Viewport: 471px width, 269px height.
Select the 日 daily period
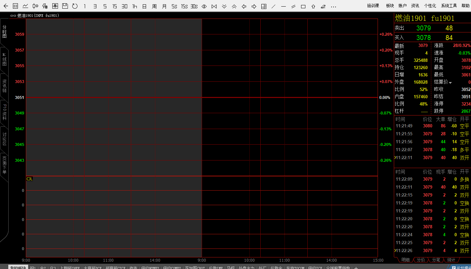pos(144,6)
